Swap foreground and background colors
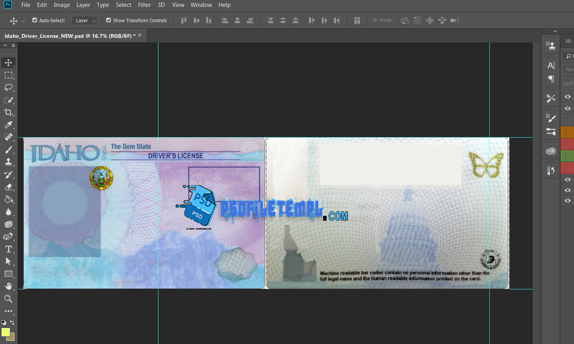Screen dimensions: 574x344 tap(12, 322)
